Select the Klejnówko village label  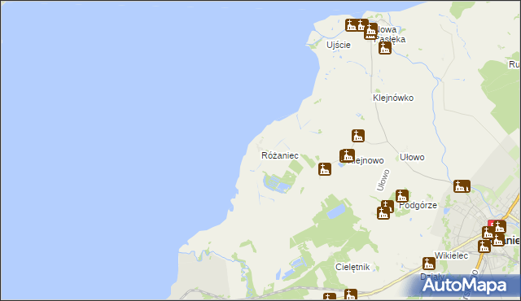click(x=393, y=98)
